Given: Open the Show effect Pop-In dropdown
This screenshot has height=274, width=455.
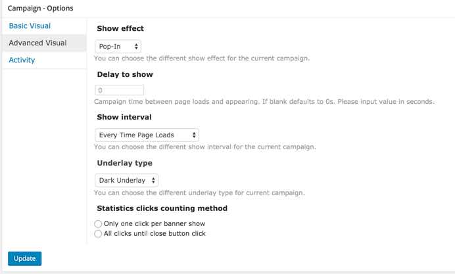Looking at the screenshot, I should (118, 47).
